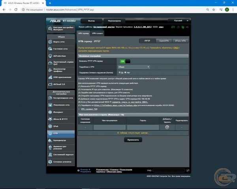Screen dimensions: 237x189
Task: Click the password input field
Action: 143,127
